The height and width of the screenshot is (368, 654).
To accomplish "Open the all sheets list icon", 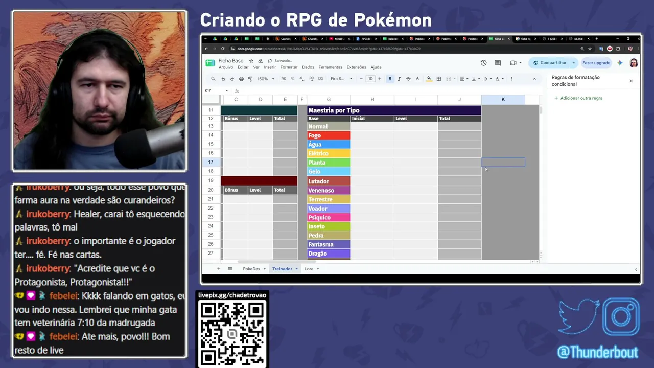I will coord(230,269).
